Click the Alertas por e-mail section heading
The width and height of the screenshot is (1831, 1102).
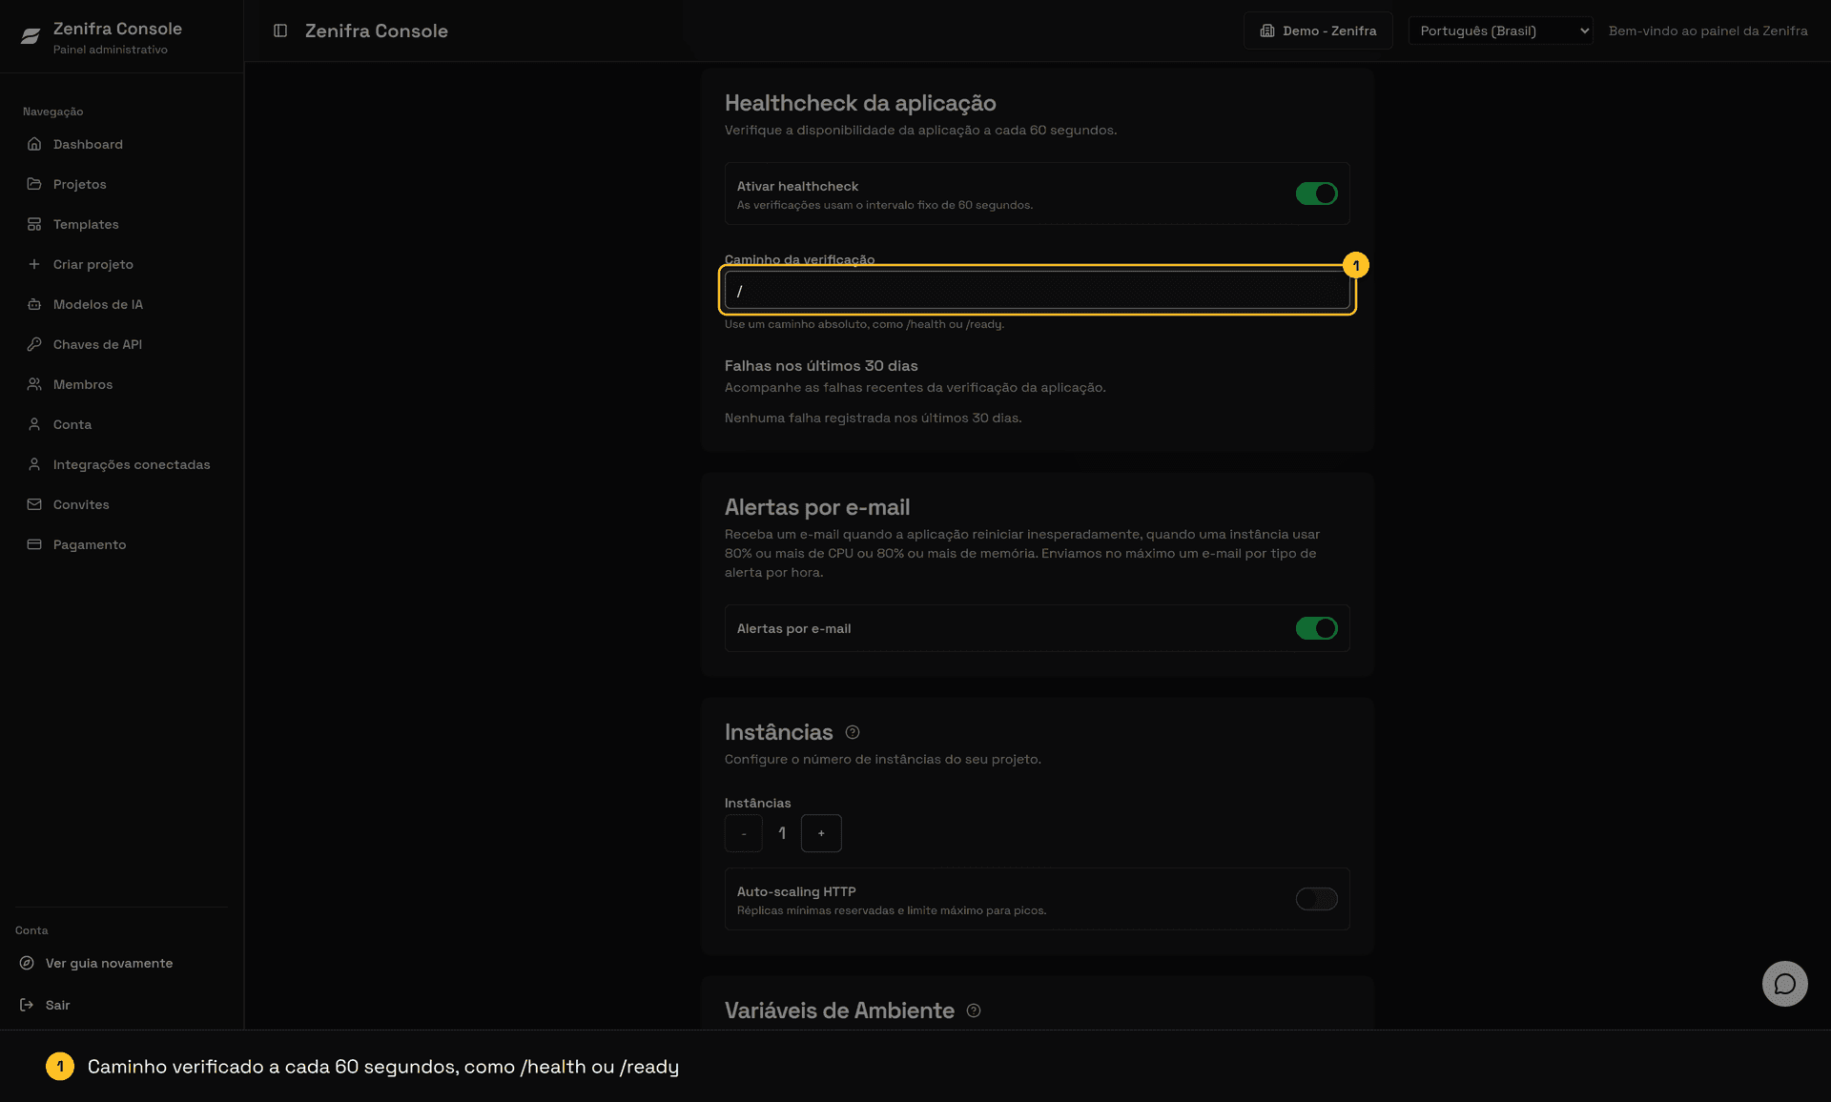click(817, 507)
